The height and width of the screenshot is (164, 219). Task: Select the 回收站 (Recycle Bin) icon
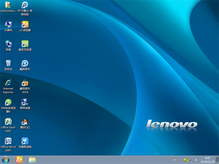tap(8, 64)
